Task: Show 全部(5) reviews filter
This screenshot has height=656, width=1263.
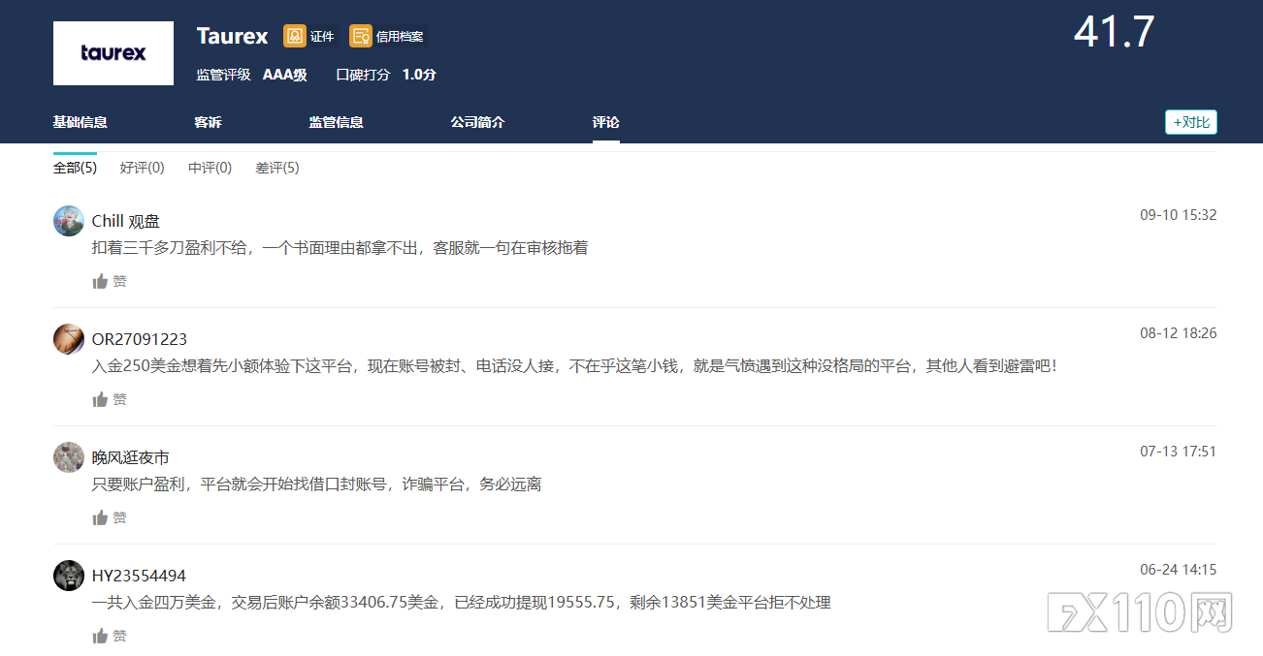Action: (75, 168)
